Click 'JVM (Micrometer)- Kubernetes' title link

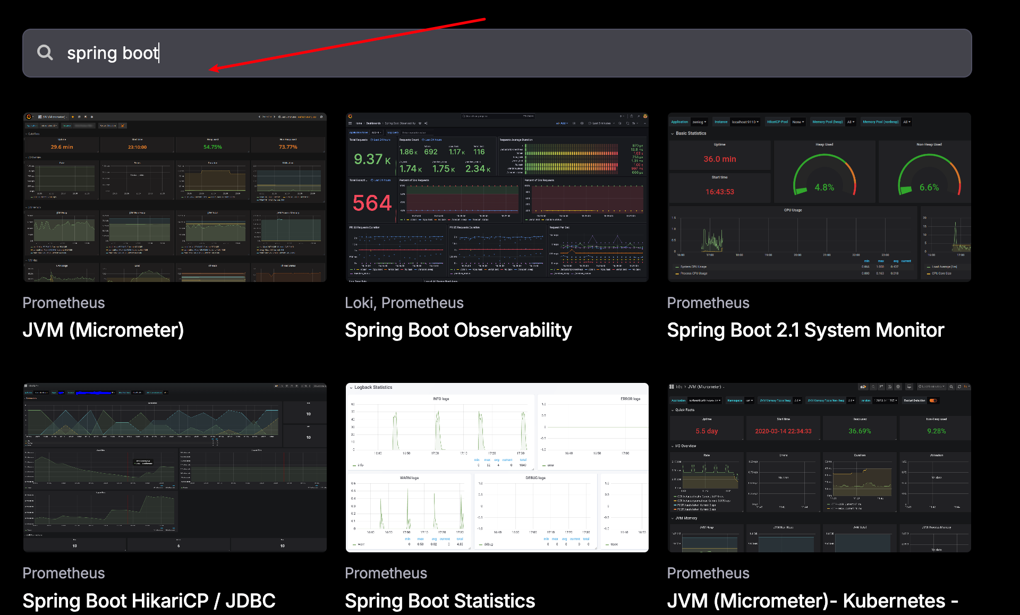(x=812, y=601)
